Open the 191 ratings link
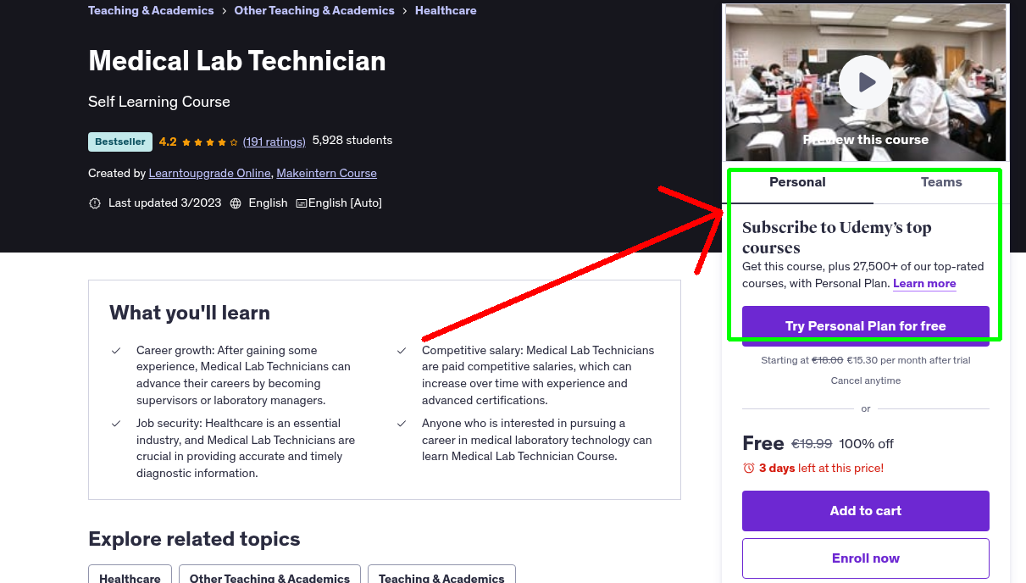The width and height of the screenshot is (1026, 583). 274,142
